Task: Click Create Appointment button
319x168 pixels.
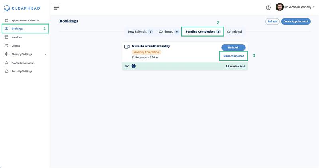Action: (x=296, y=21)
